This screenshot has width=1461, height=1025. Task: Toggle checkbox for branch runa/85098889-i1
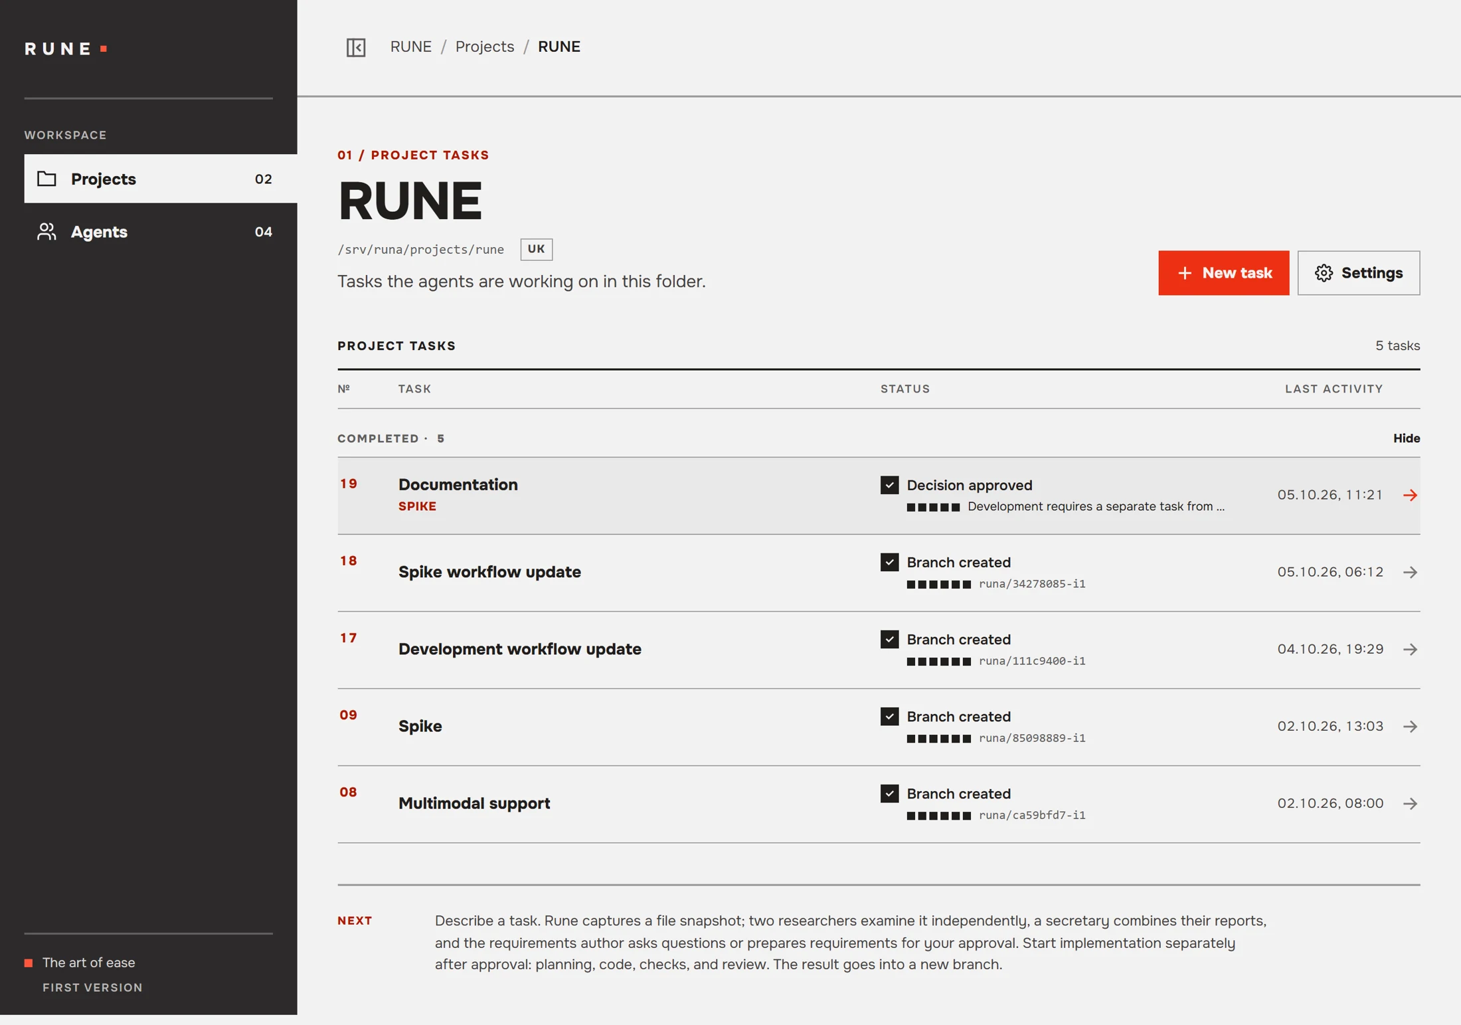[x=889, y=716]
